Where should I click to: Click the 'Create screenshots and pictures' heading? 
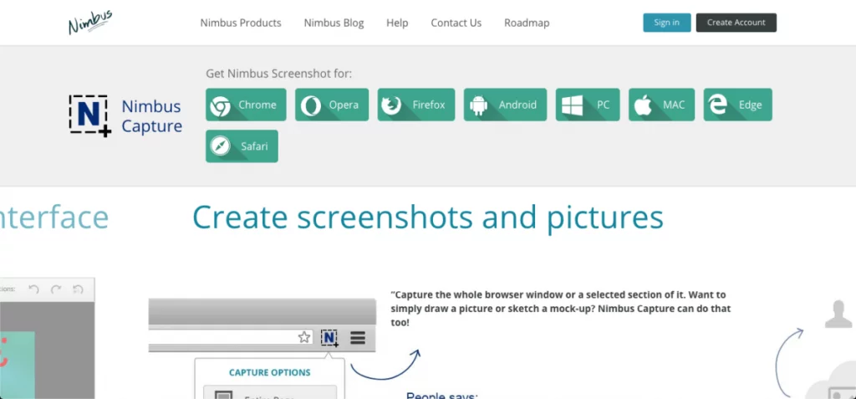click(x=428, y=217)
